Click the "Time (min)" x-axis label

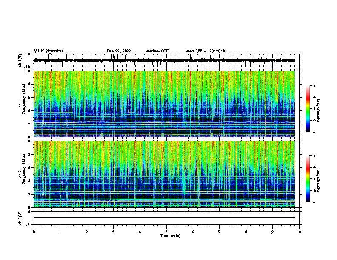click(x=170, y=236)
